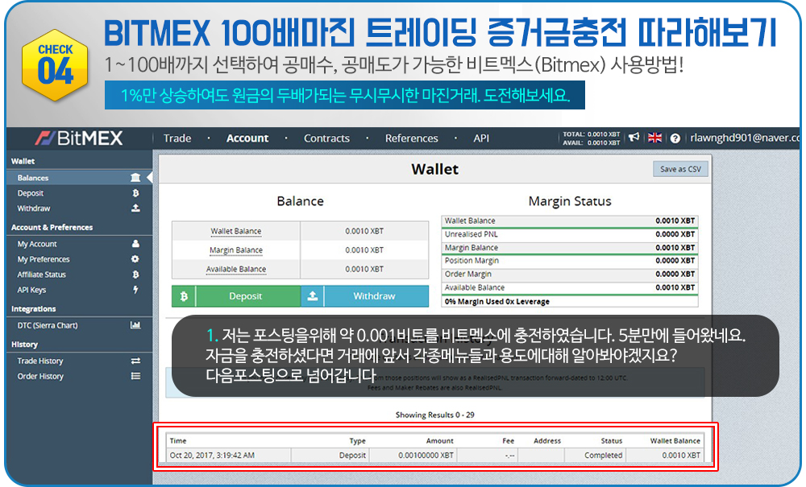This screenshot has width=806, height=487.
Task: Open help question mark icon
Action: (675, 138)
